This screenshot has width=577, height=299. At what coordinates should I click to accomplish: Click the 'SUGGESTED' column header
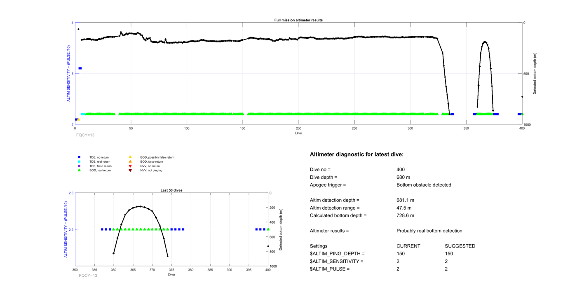coord(460,246)
